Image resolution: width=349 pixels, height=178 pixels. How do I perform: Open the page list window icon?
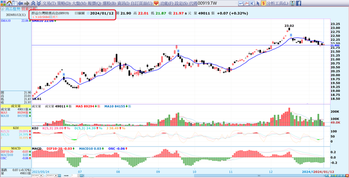pyautogui.click(x=15, y=3)
